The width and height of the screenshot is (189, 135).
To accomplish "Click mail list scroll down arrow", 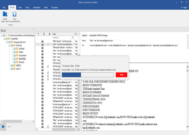I will coord(79,126).
